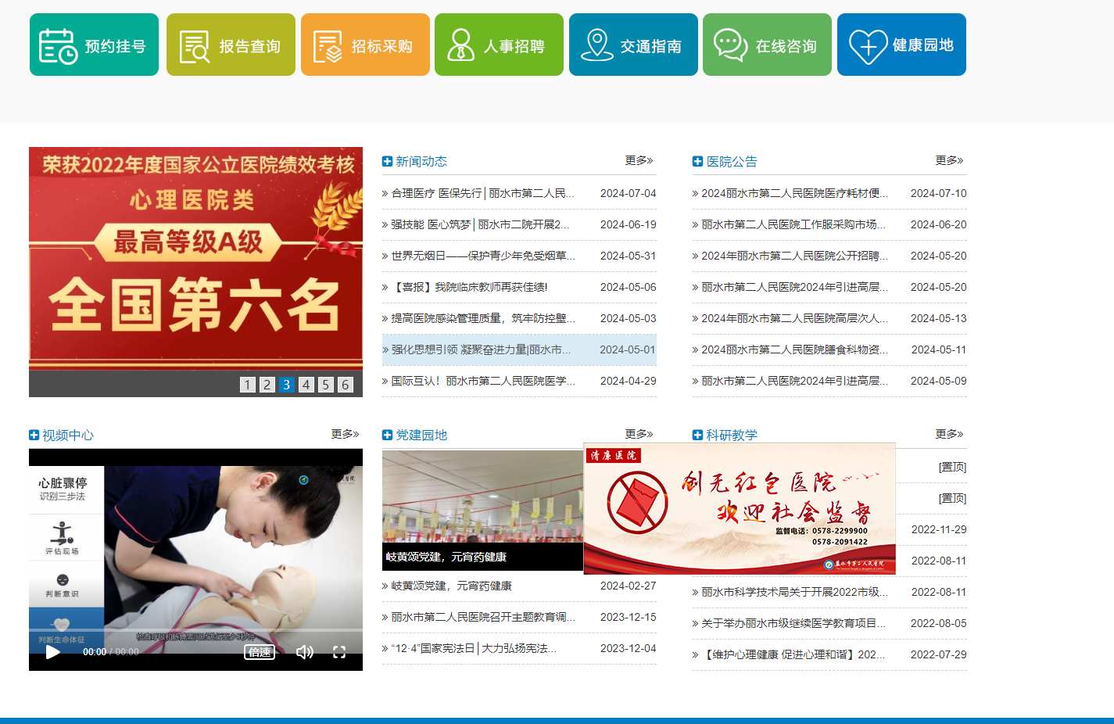The width and height of the screenshot is (1114, 724).
Task: Open the 招标采购 procurement tile
Action: 365,45
